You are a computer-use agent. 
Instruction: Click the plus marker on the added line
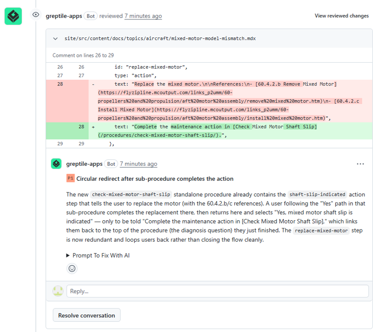tap(93, 127)
